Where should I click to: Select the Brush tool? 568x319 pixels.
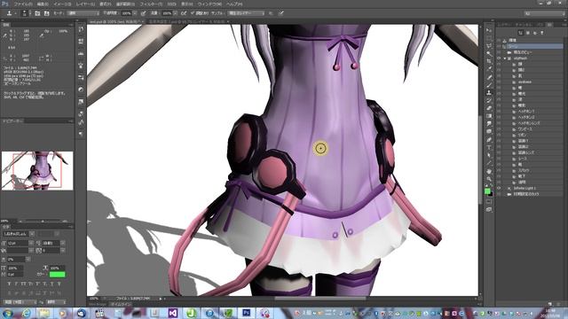point(489,85)
